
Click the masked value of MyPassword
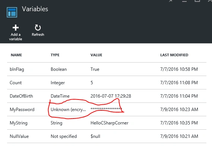pyautogui.click(x=106, y=109)
